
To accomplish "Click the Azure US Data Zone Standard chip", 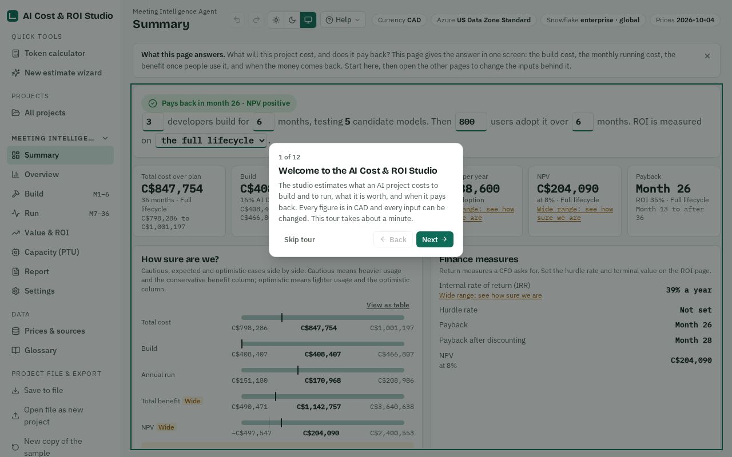I will tap(484, 20).
